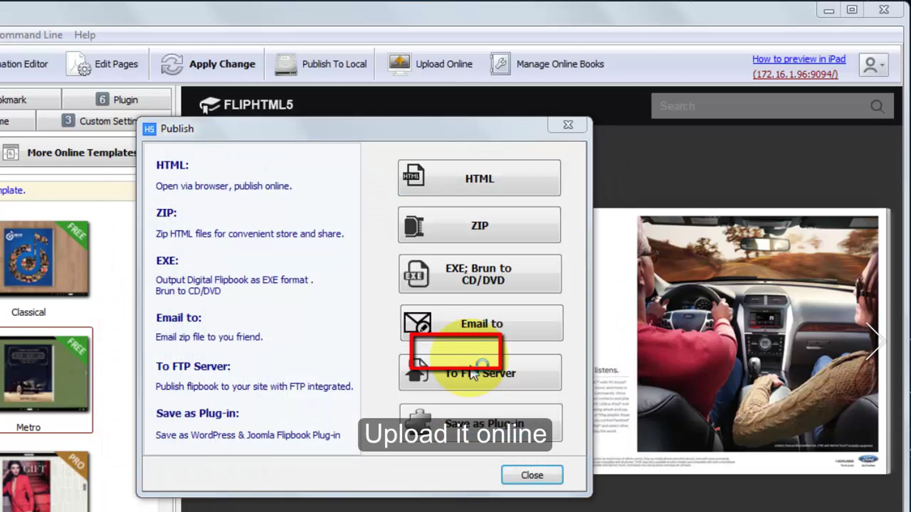Image resolution: width=911 pixels, height=512 pixels.
Task: Click the Publish To Local drive icon
Action: pos(286,64)
